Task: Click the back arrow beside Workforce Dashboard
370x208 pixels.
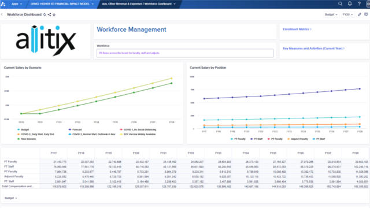Action: (x=2, y=14)
